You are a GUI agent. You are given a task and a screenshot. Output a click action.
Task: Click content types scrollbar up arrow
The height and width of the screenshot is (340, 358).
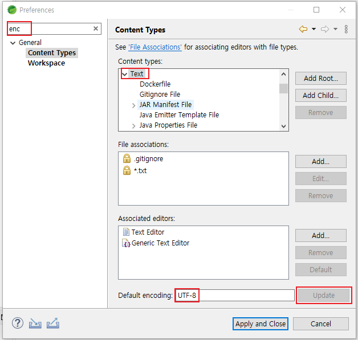[283, 74]
